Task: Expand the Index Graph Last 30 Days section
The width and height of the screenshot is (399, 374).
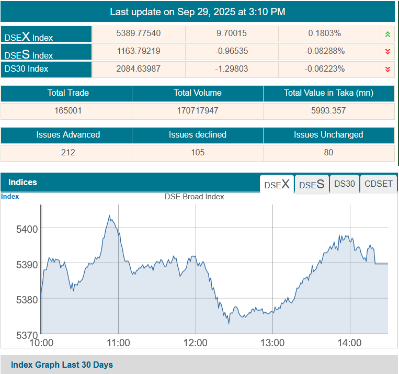Action: tap(62, 365)
